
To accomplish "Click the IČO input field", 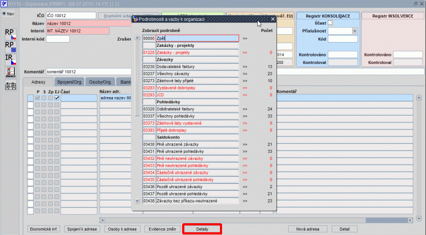I will (x=71, y=15).
